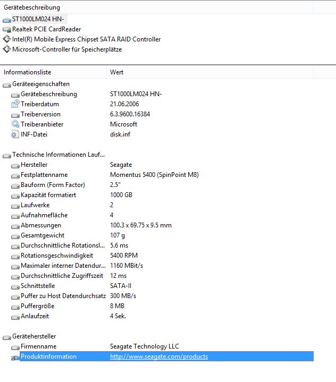Click the Wert column header
Screen dimensions: 336x382
point(116,72)
